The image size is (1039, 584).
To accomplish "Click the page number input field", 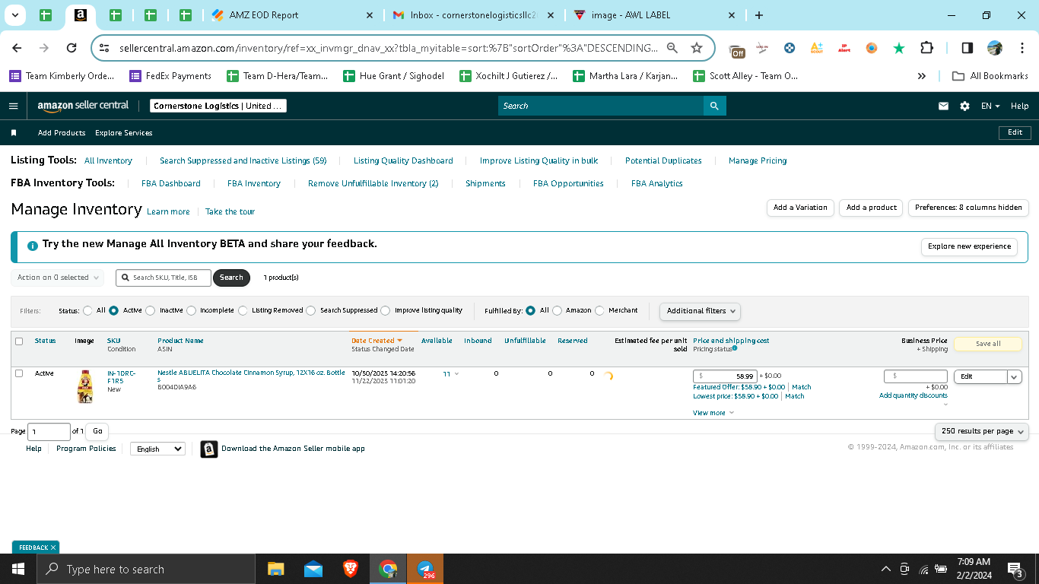I will 49,431.
